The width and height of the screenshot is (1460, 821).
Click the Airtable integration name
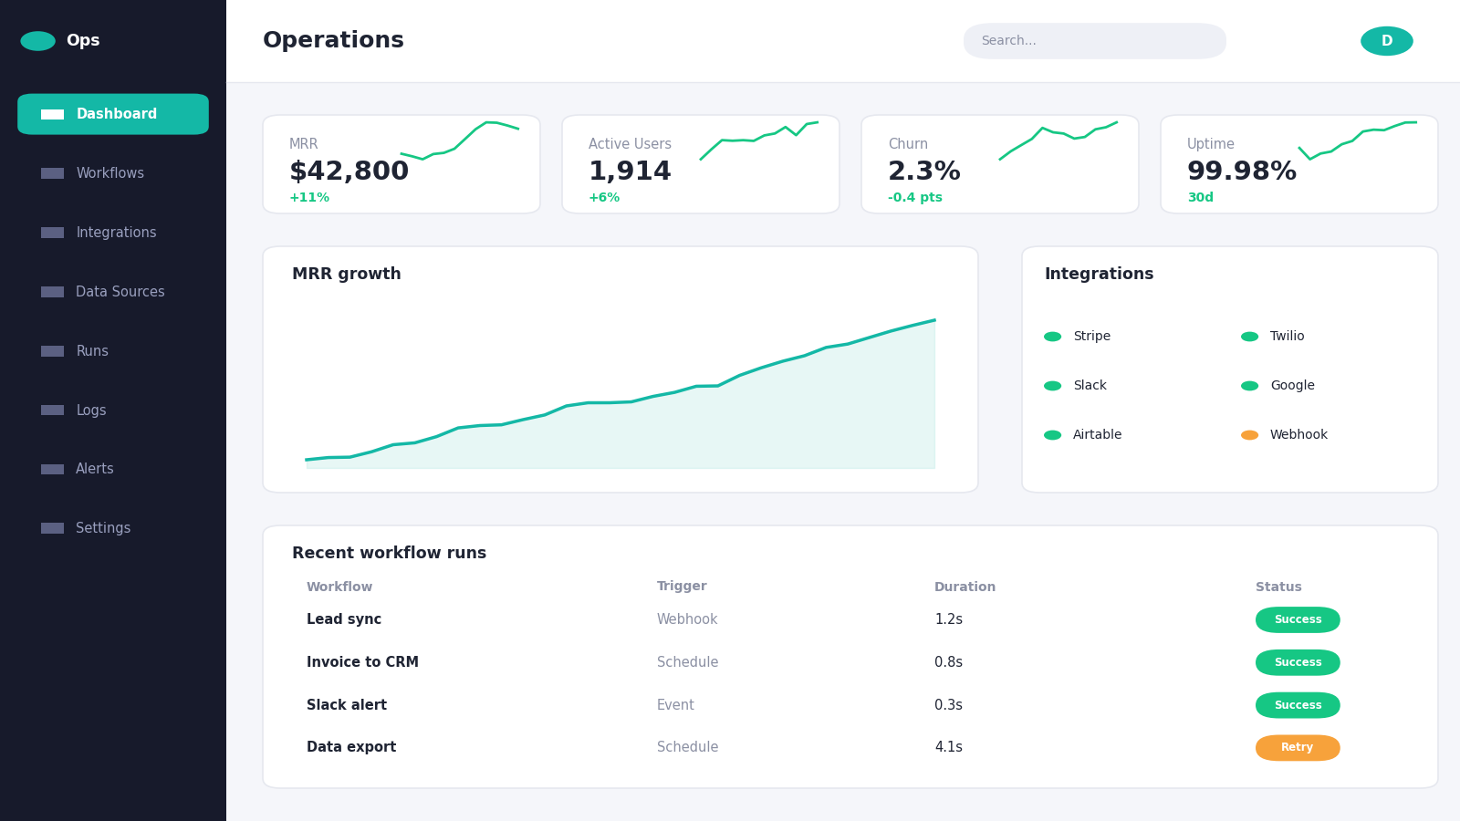pos(1097,435)
